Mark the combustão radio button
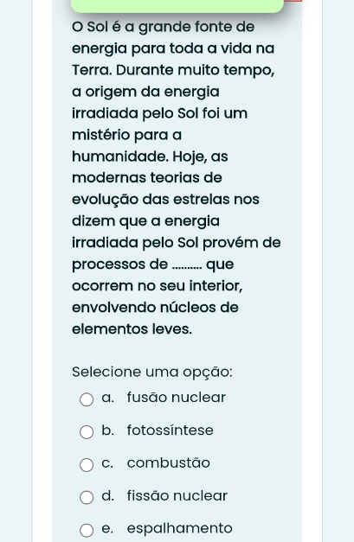The width and height of the screenshot is (354, 542). pyautogui.click(x=87, y=465)
